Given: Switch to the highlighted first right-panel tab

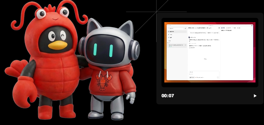Looking at the screenshot, I should click(223, 28).
